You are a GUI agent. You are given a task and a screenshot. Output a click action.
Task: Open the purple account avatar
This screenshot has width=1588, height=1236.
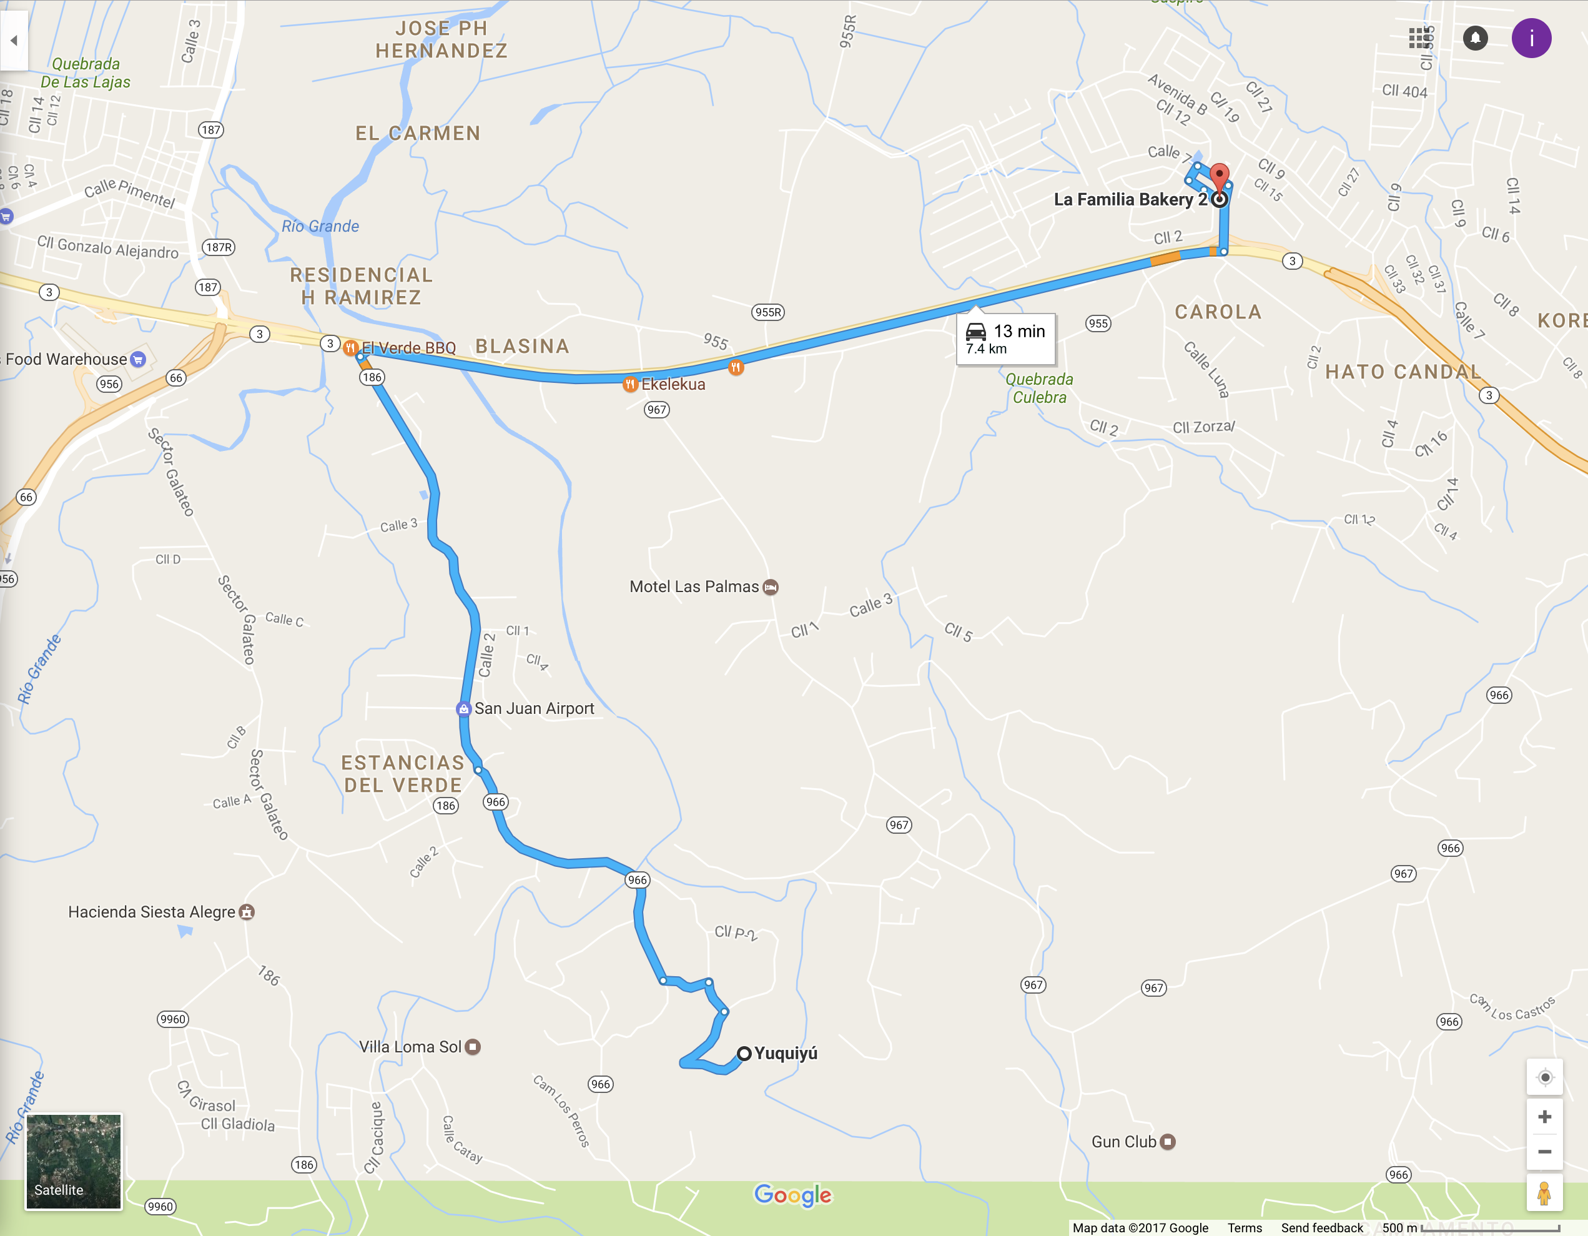tap(1531, 38)
